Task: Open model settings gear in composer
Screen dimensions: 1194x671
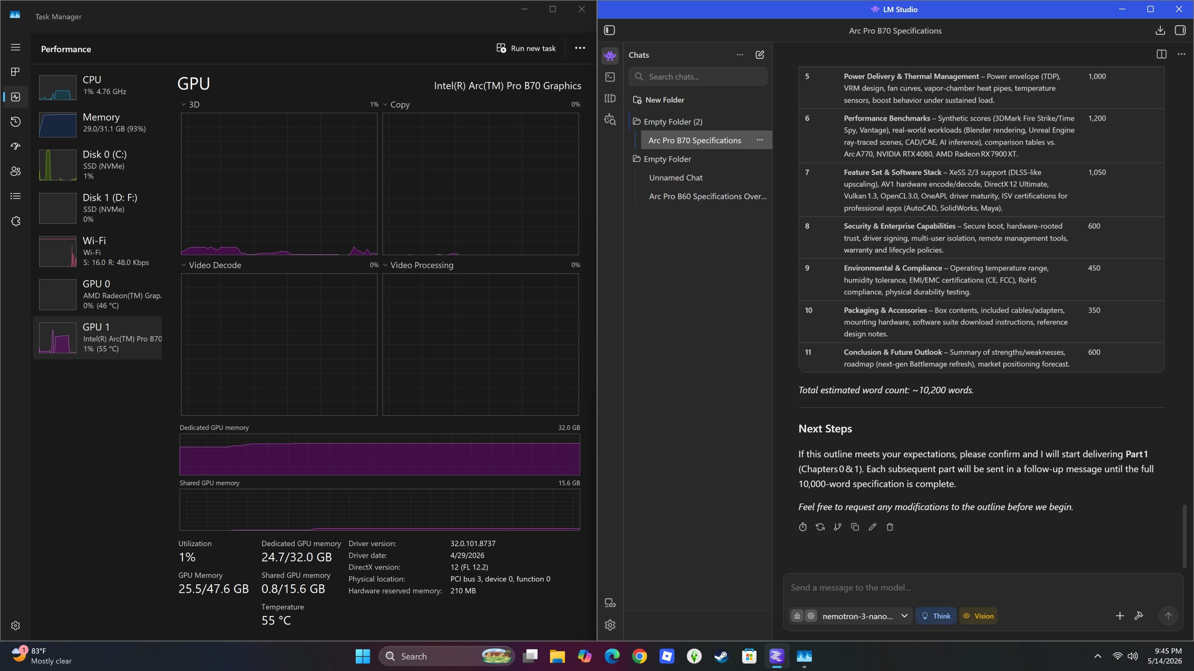Action: (x=811, y=616)
